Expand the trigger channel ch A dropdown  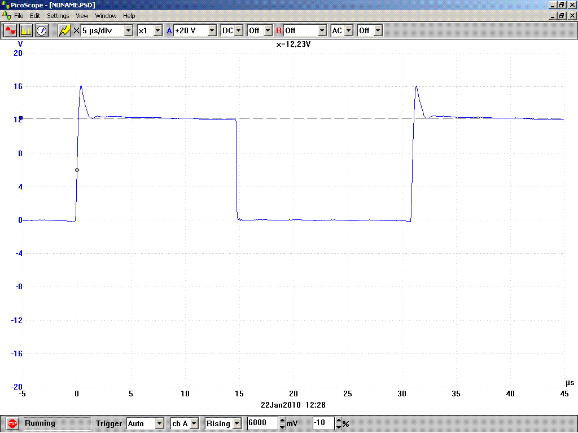click(194, 424)
